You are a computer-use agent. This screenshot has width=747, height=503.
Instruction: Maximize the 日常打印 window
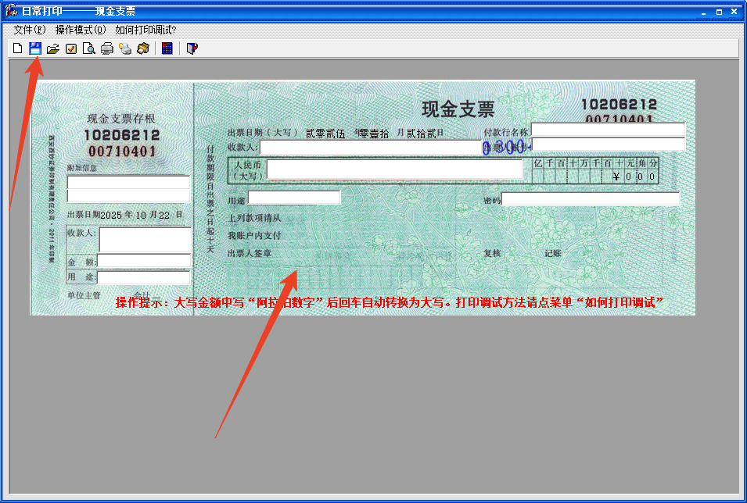(719, 12)
